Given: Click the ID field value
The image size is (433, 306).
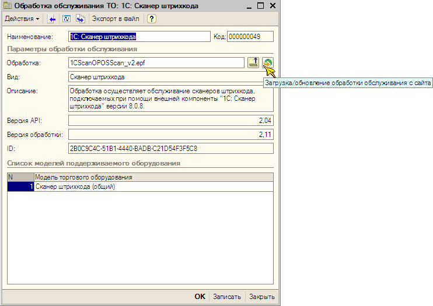Looking at the screenshot, I should tap(170, 148).
